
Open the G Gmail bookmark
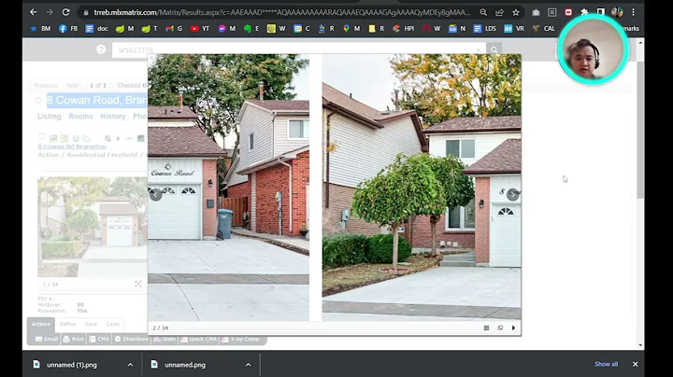pos(174,29)
